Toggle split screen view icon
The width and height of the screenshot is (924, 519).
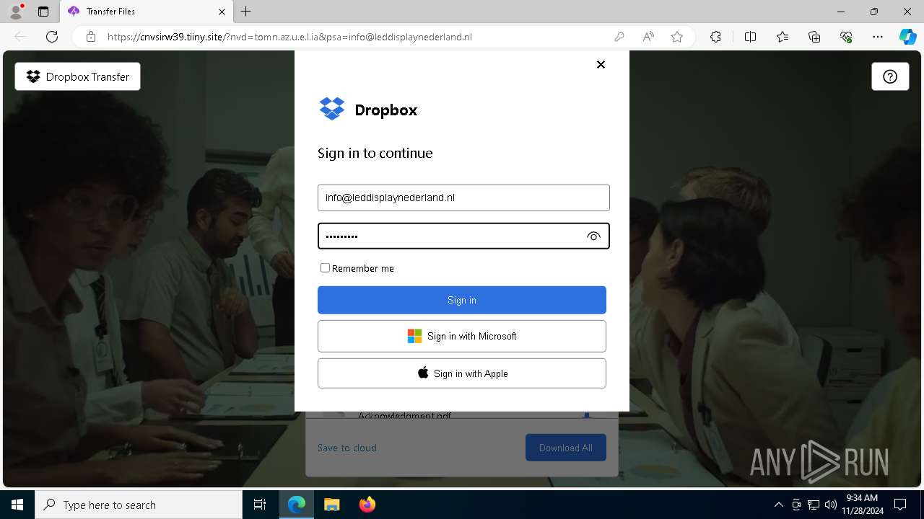coord(750,37)
